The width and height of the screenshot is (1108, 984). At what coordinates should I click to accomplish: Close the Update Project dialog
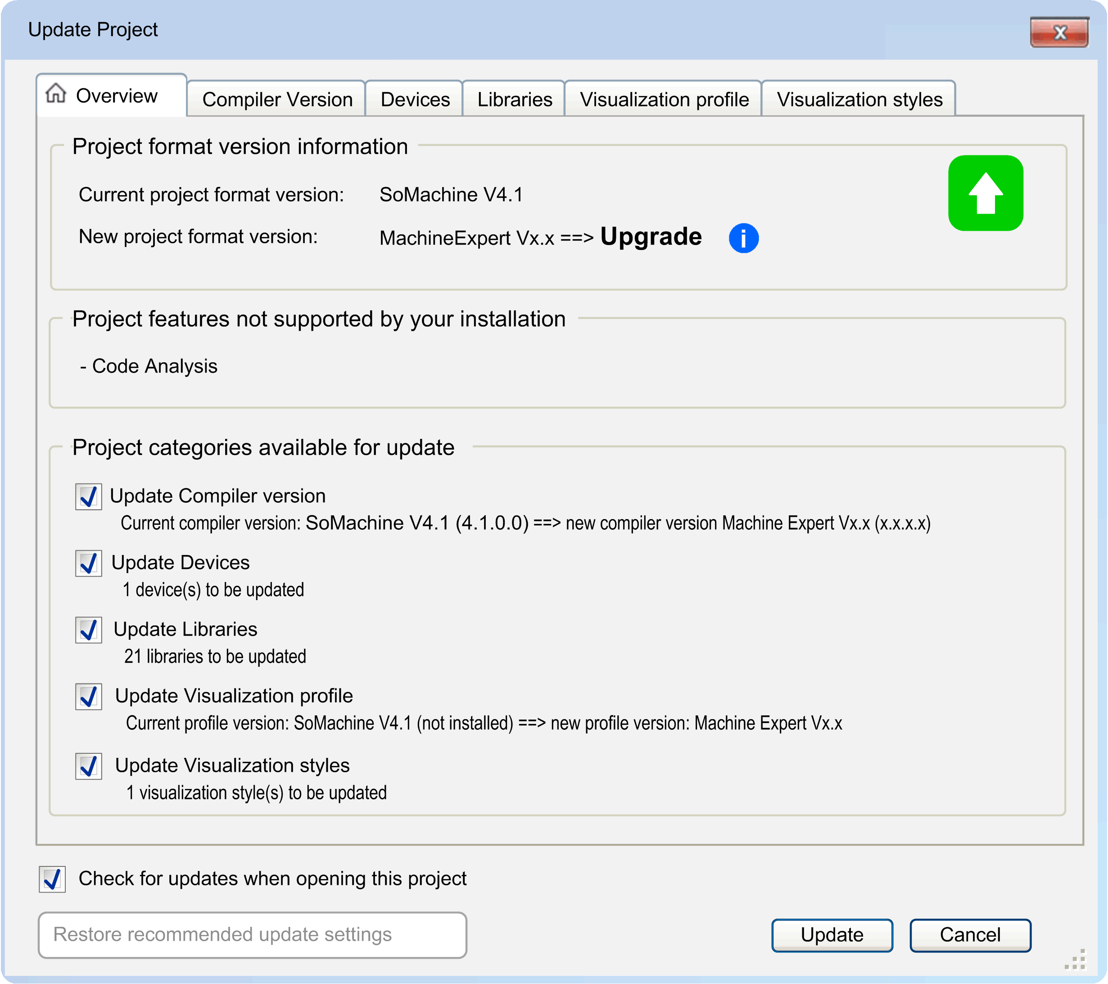click(1060, 32)
